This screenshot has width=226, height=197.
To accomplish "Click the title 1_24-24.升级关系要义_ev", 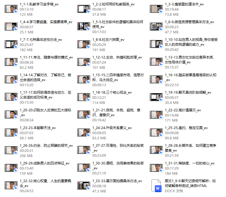I will [x=112, y=128].
